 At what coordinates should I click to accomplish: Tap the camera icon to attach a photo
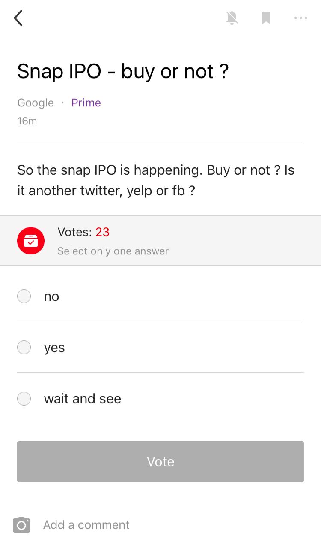(21, 525)
